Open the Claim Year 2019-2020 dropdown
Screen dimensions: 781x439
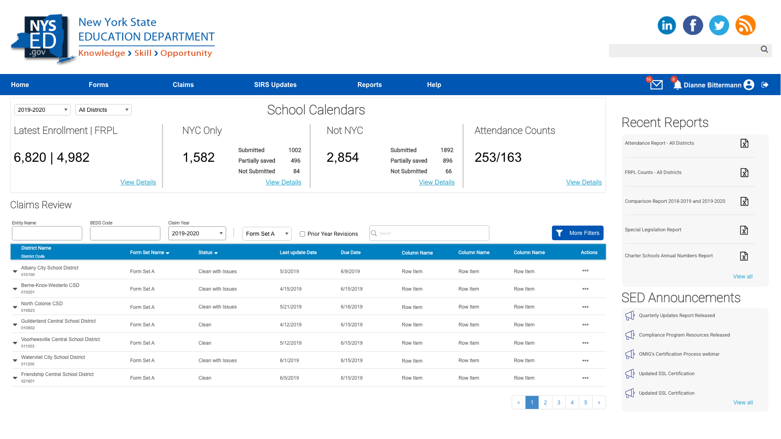pyautogui.click(x=197, y=233)
